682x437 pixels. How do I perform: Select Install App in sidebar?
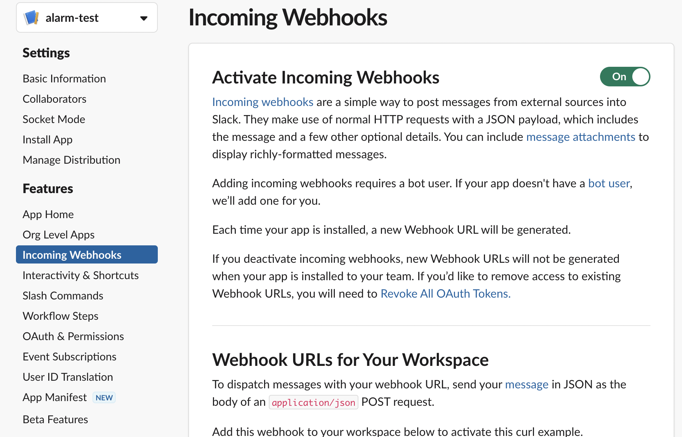point(48,140)
